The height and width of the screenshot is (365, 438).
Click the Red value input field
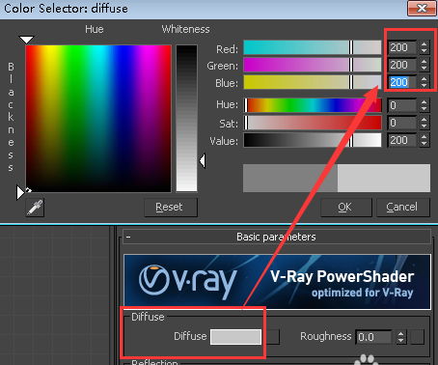click(401, 47)
